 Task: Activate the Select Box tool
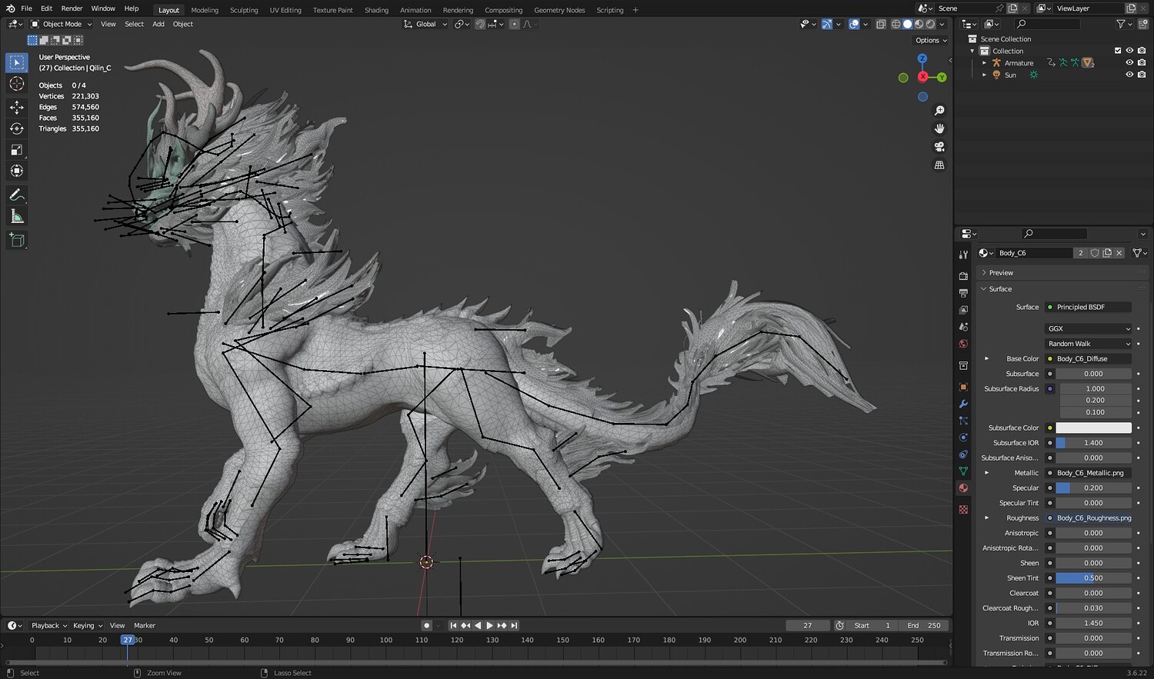17,62
